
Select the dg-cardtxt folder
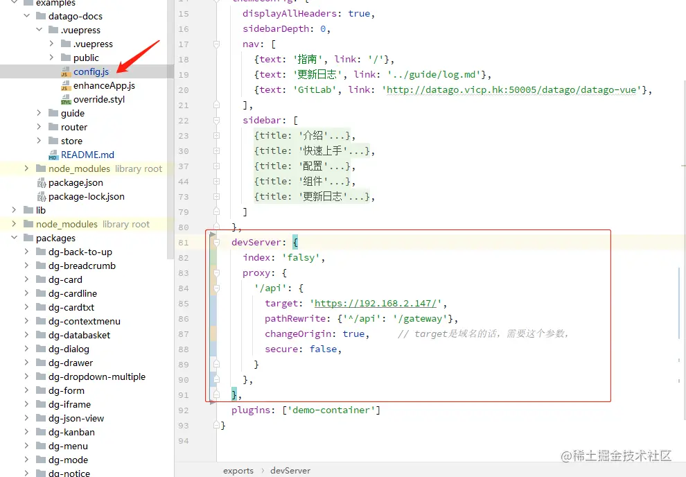pos(71,307)
